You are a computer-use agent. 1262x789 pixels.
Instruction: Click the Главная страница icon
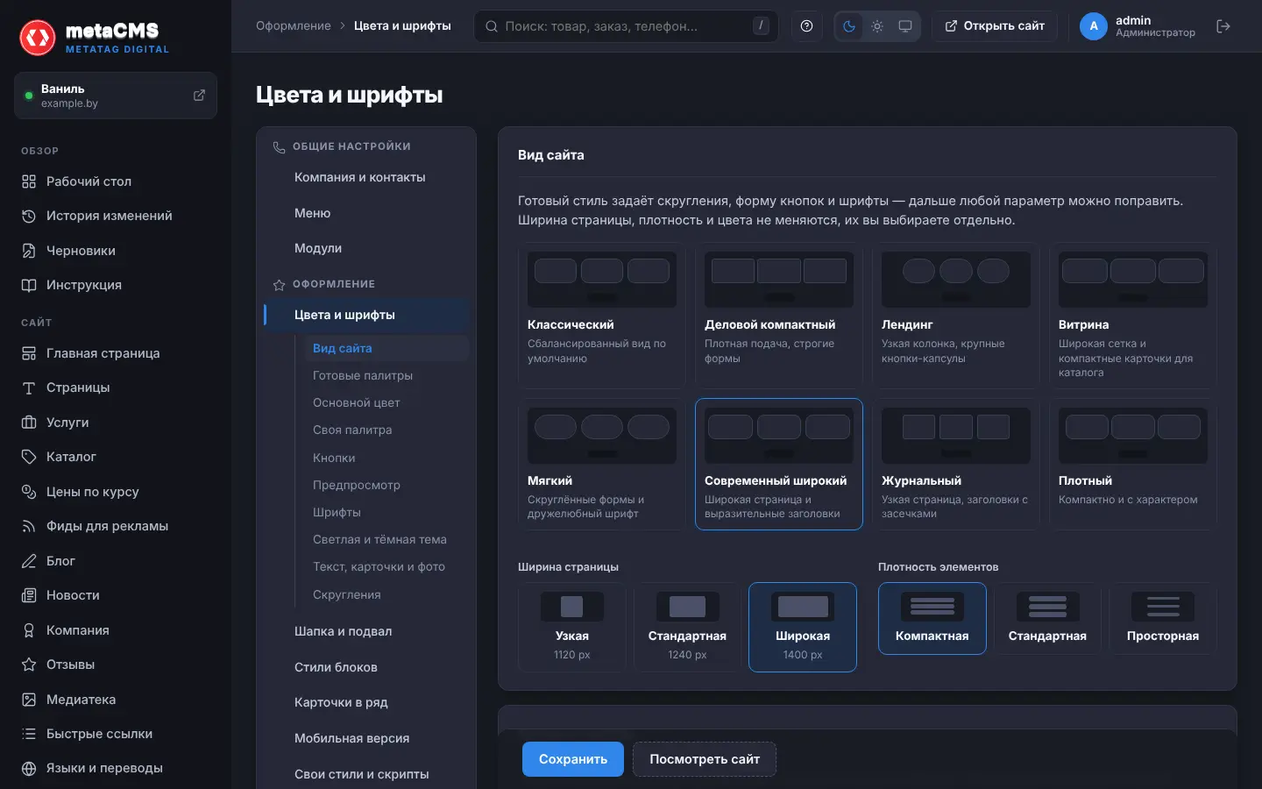click(29, 353)
